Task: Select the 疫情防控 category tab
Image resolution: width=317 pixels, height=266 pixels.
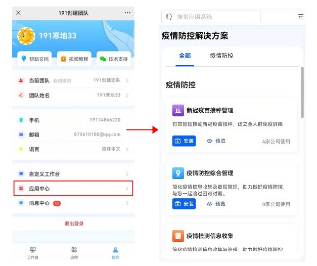Action: [x=221, y=56]
